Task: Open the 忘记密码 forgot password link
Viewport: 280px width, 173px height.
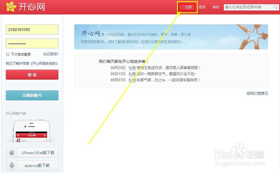Action: click(x=51, y=54)
